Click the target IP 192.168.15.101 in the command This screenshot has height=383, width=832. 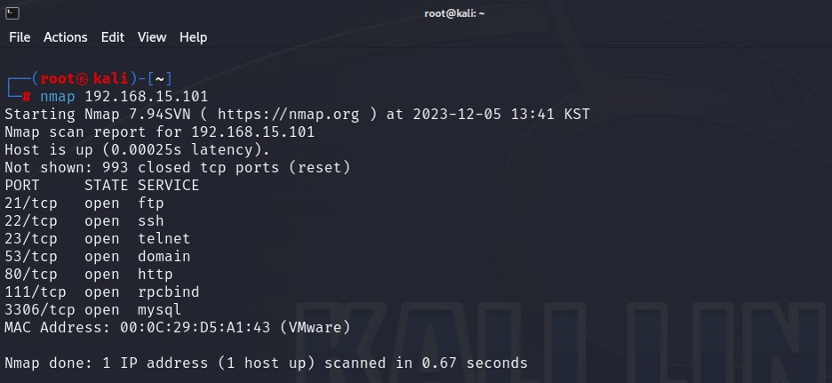click(147, 97)
